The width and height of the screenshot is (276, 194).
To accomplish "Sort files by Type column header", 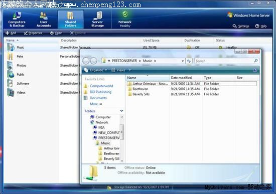I will click(x=208, y=78).
